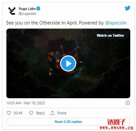Click the Reply text label

40,113
